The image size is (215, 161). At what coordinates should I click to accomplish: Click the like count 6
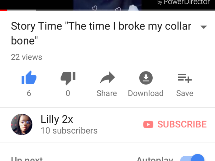coord(29,93)
